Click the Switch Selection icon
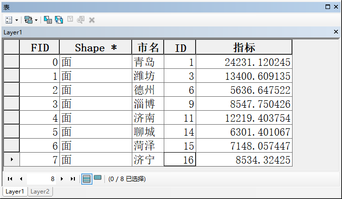The width and height of the screenshot is (342, 199). (x=59, y=20)
